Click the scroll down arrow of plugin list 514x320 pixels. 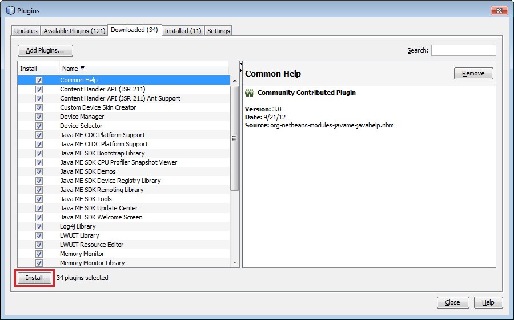click(235, 263)
